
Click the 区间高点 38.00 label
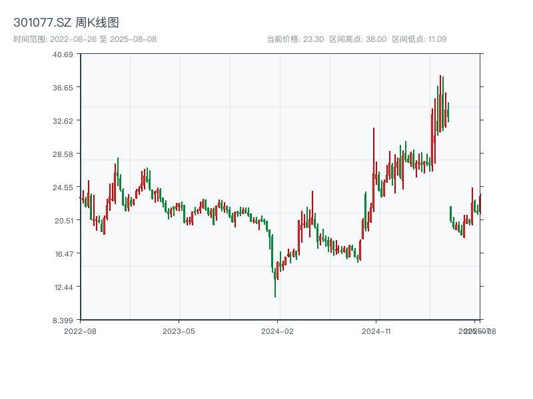(x=358, y=39)
